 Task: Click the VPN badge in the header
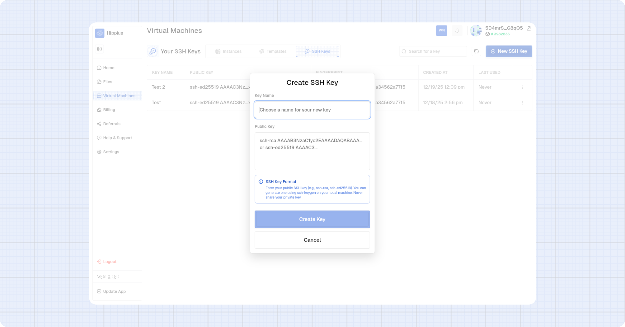[441, 31]
